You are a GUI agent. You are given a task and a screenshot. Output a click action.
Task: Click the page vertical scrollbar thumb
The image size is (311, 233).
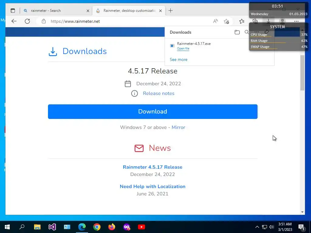tap(302, 73)
